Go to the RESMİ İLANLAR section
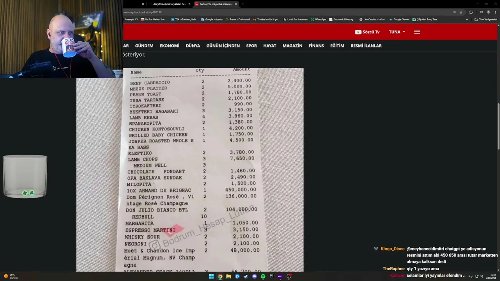 (366, 46)
